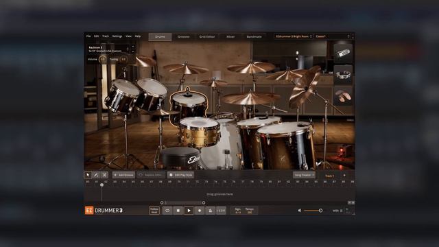This screenshot has height=247, width=439.
Task: Click the timeline playhead marker
Action: pyautogui.click(x=102, y=185)
